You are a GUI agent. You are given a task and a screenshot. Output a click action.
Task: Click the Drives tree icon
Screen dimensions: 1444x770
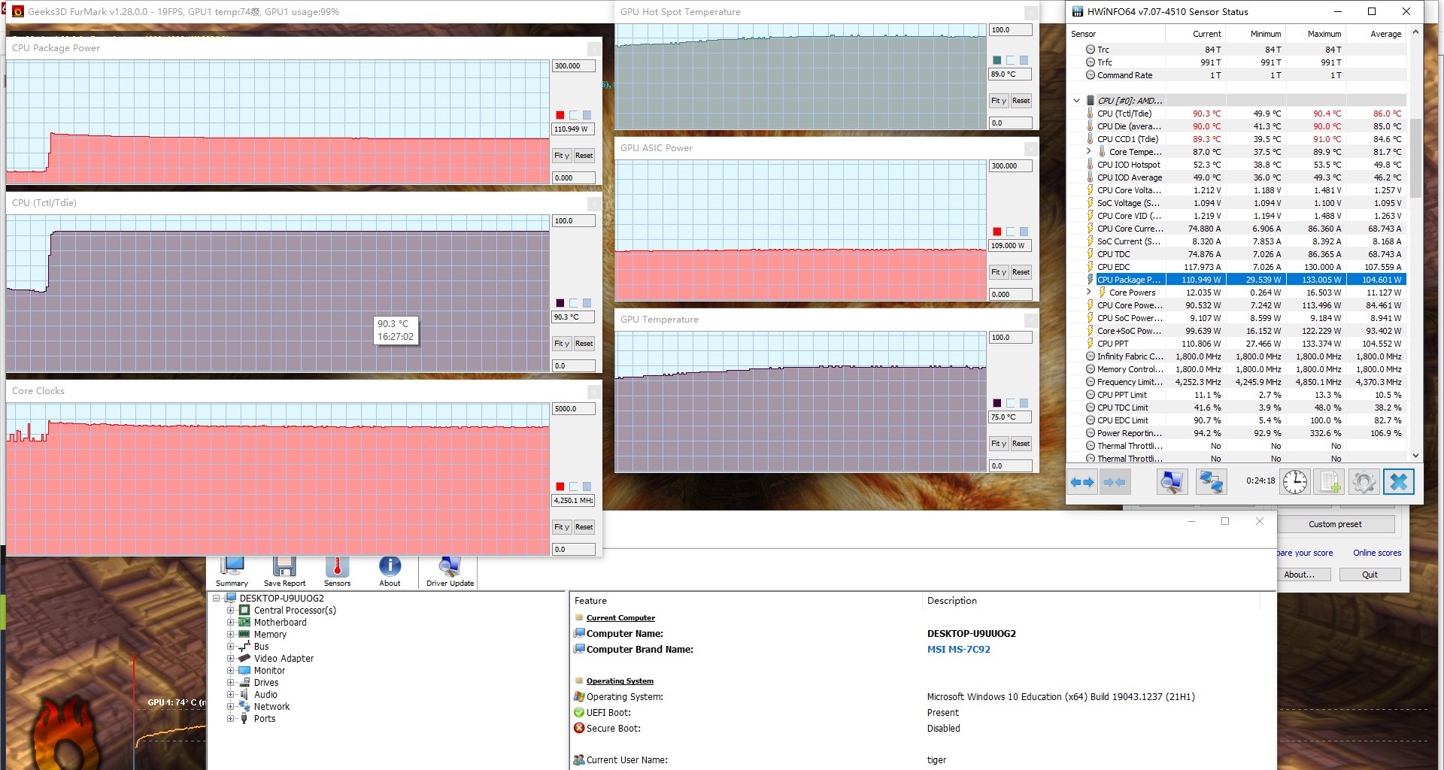pyautogui.click(x=244, y=683)
